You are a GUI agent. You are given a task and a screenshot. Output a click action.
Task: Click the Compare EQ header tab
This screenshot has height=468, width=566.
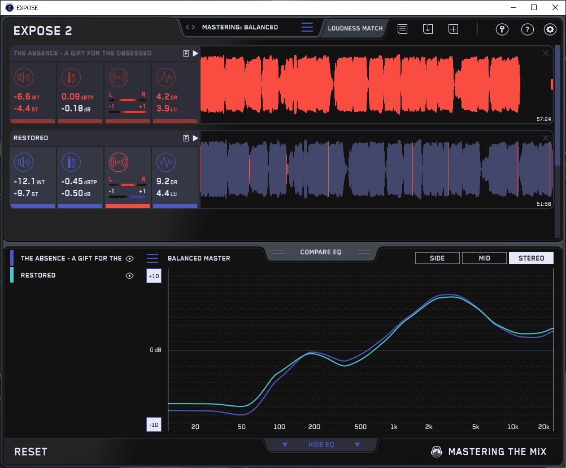click(320, 252)
